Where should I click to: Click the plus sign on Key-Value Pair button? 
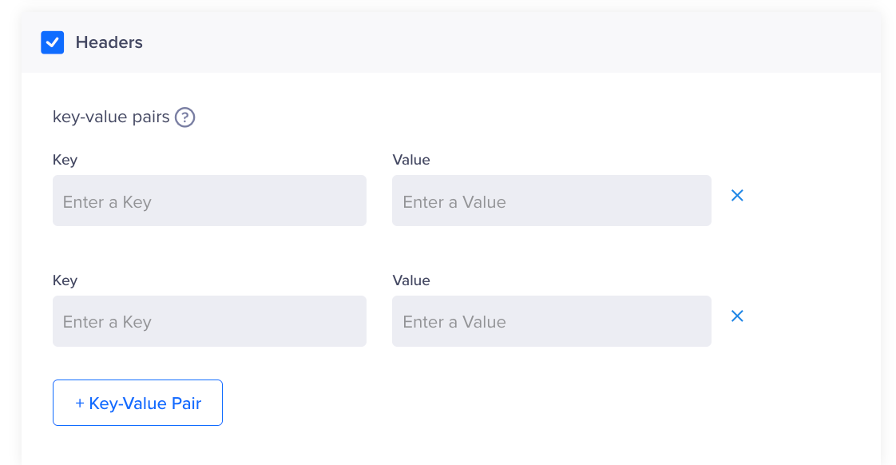80,403
